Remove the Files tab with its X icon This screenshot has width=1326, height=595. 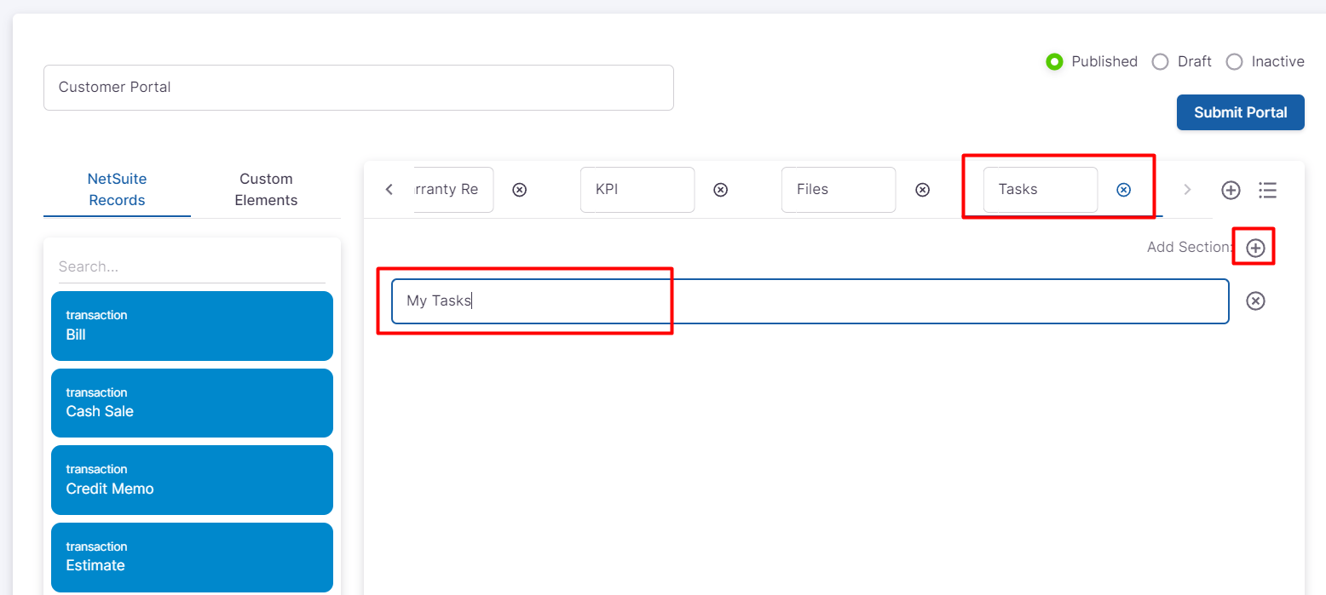pos(922,190)
